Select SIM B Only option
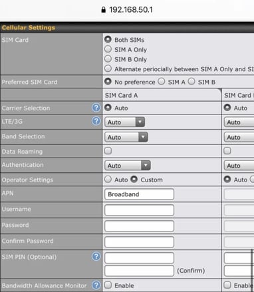254x292 pixels. 108,59
